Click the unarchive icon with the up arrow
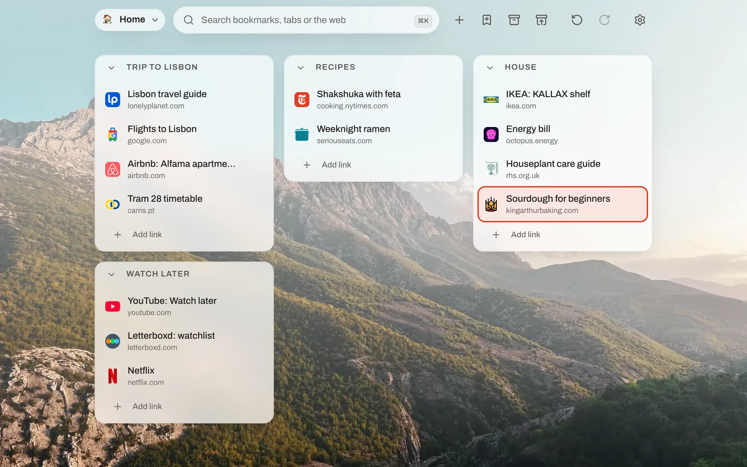Image resolution: width=747 pixels, height=467 pixels. [x=542, y=20]
